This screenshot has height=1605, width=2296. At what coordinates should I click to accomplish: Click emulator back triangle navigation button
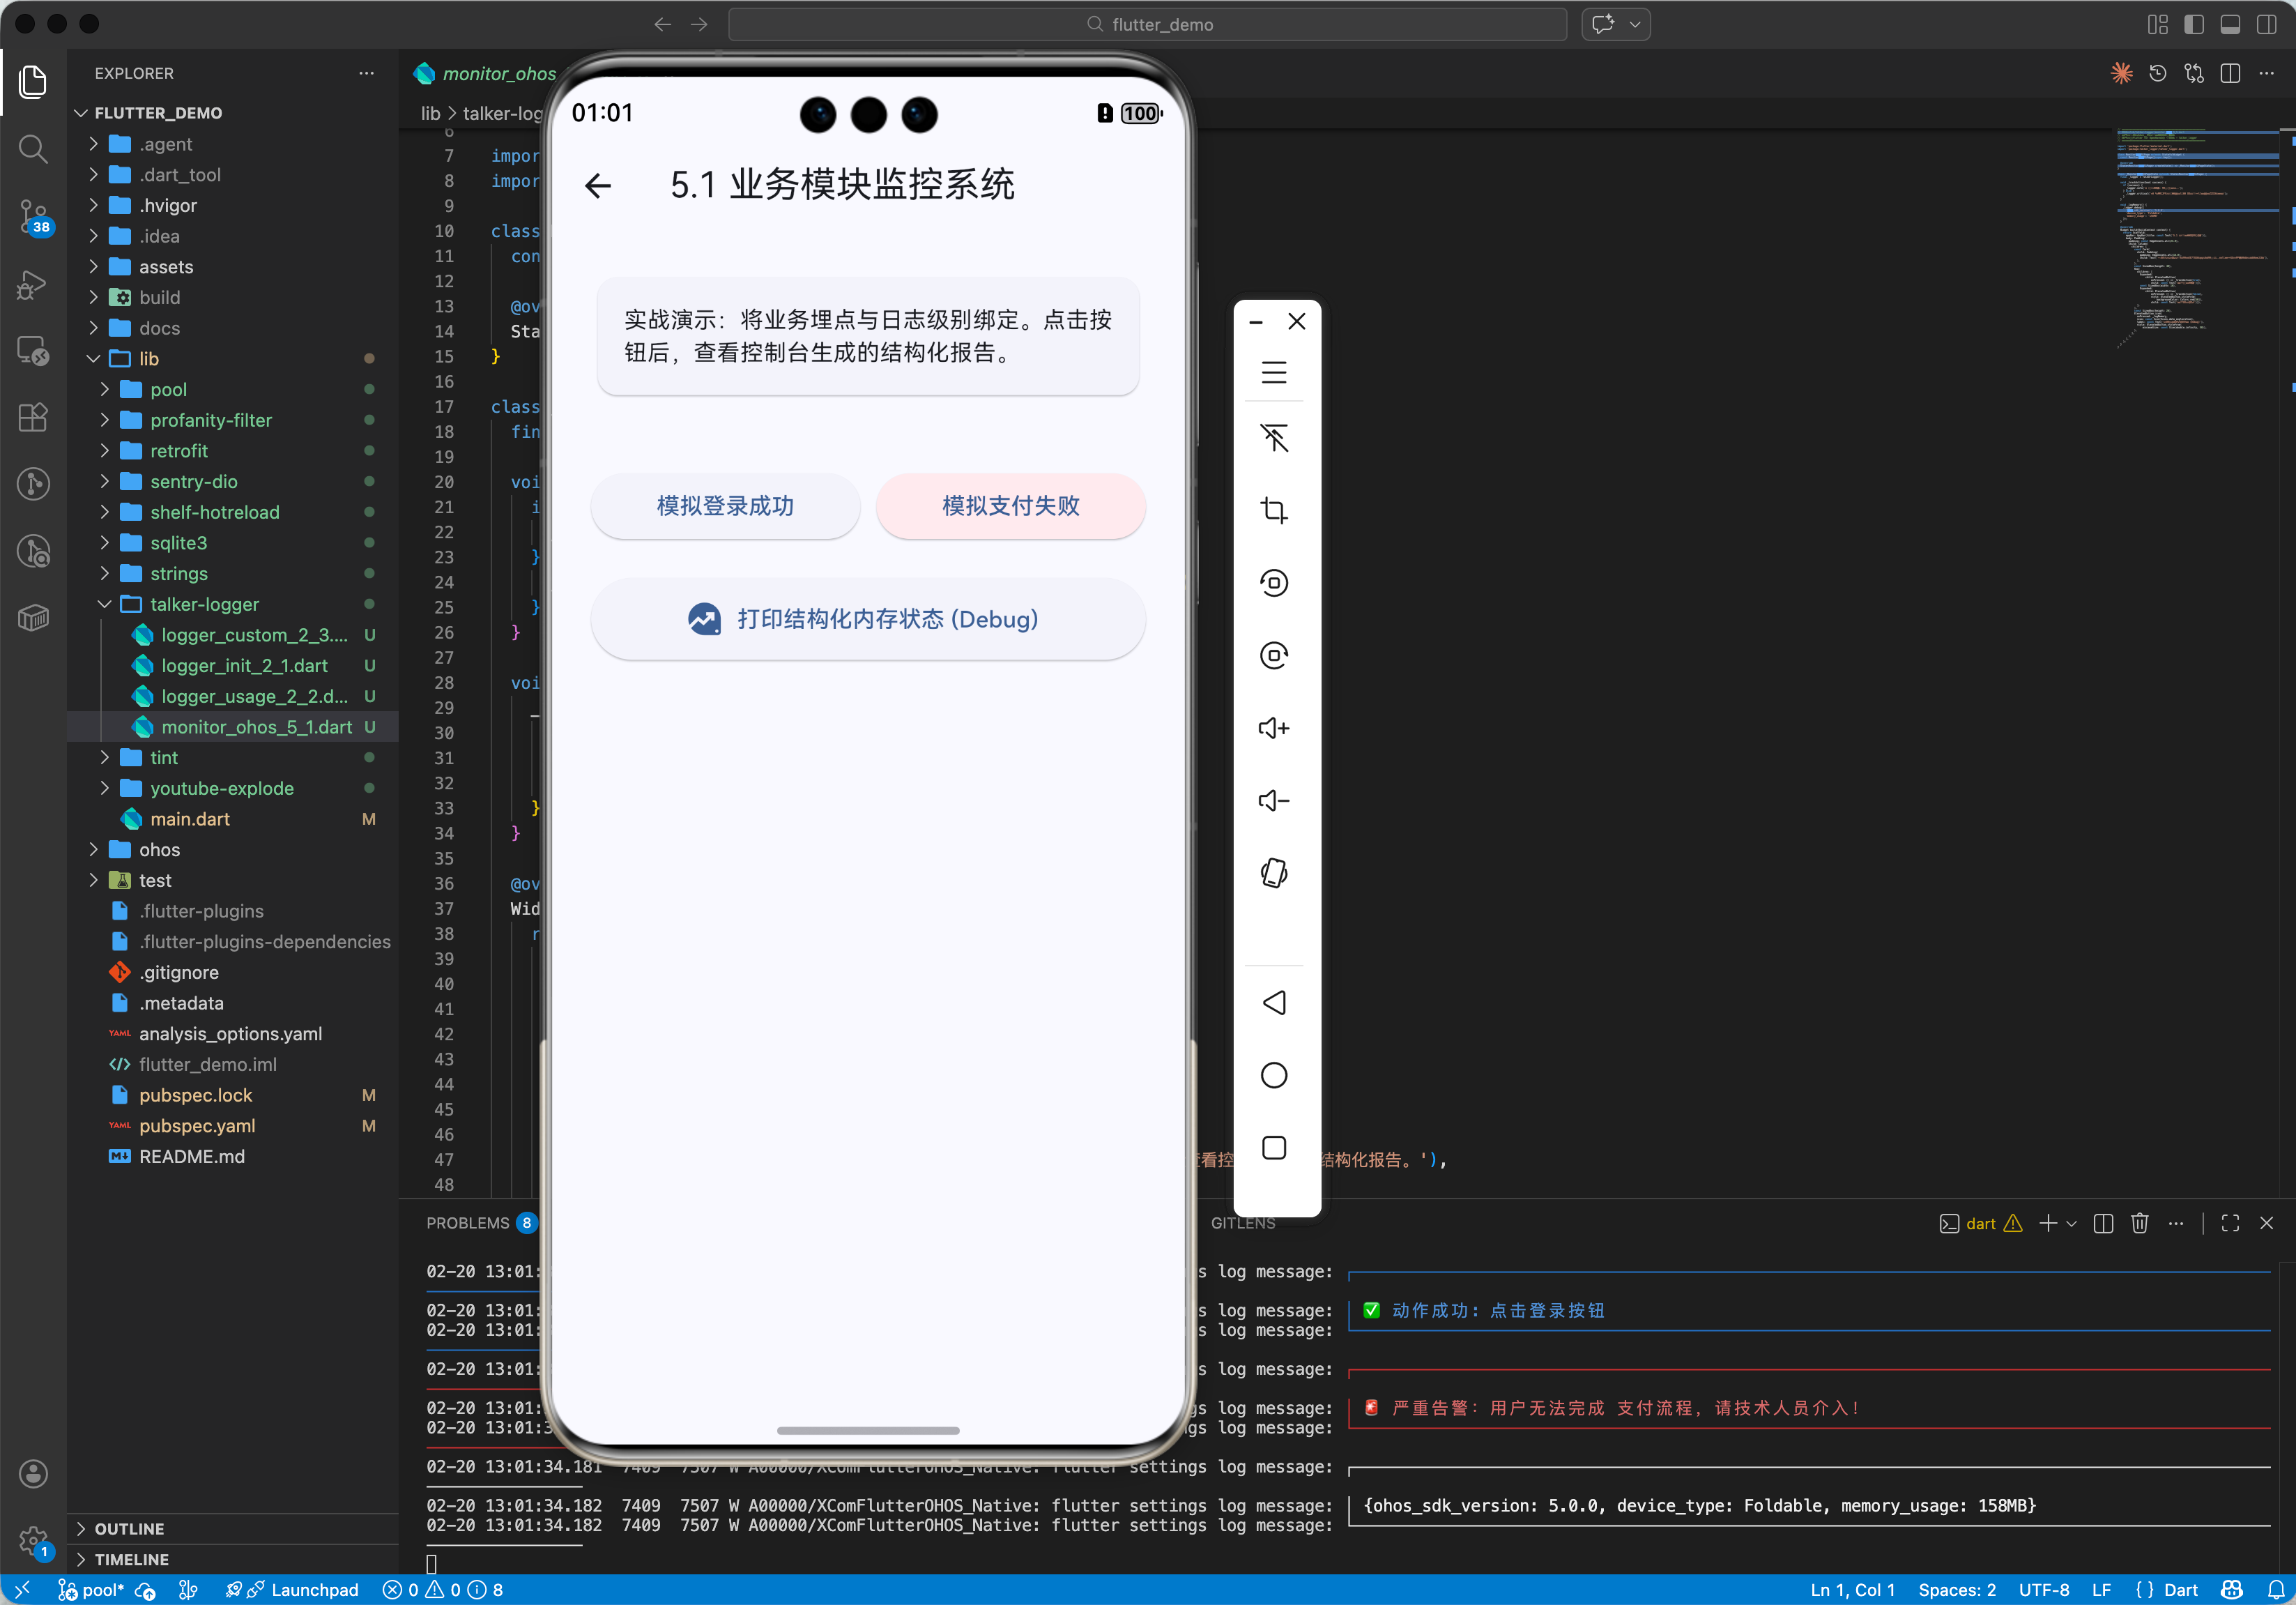pyautogui.click(x=1274, y=1002)
